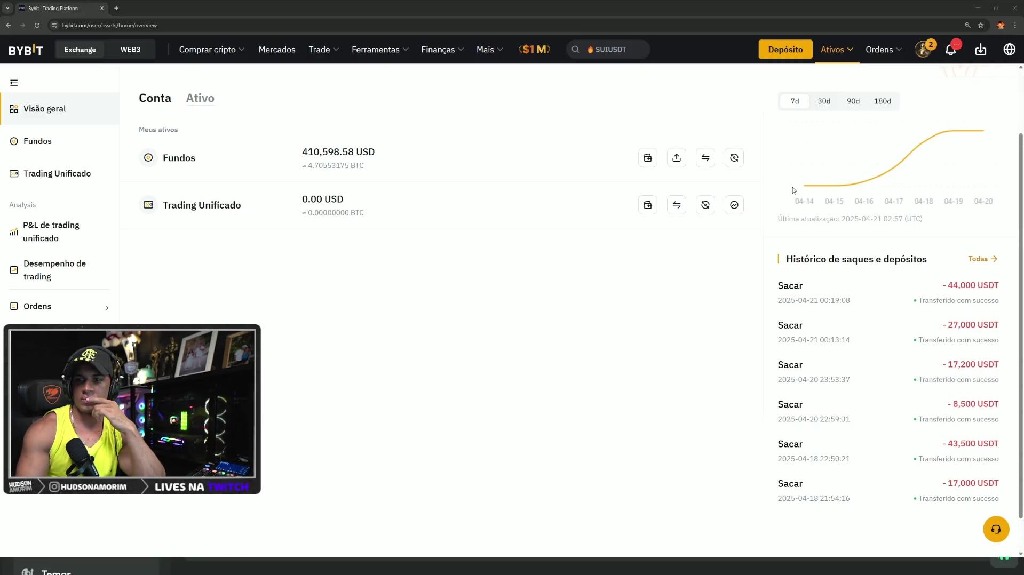The width and height of the screenshot is (1024, 575).
Task: Open a new browser tab
Action: click(116, 8)
